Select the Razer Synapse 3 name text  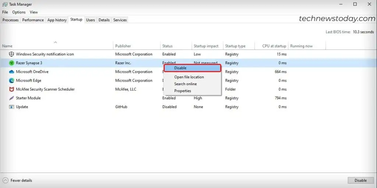click(x=29, y=63)
